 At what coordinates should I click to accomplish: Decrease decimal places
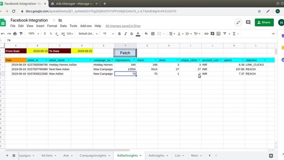click(57, 34)
